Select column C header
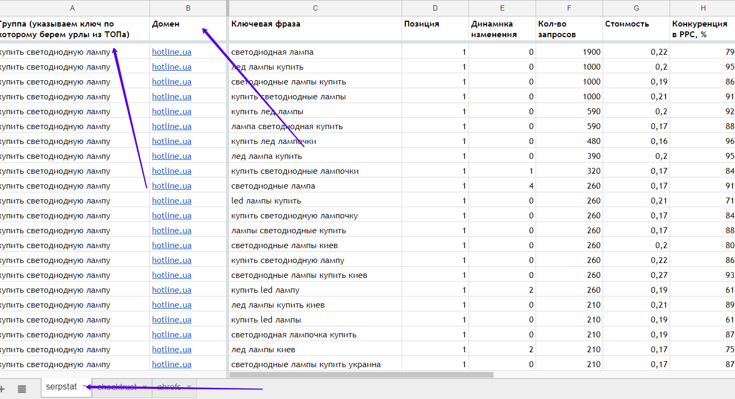The height and width of the screenshot is (399, 735). [315, 8]
